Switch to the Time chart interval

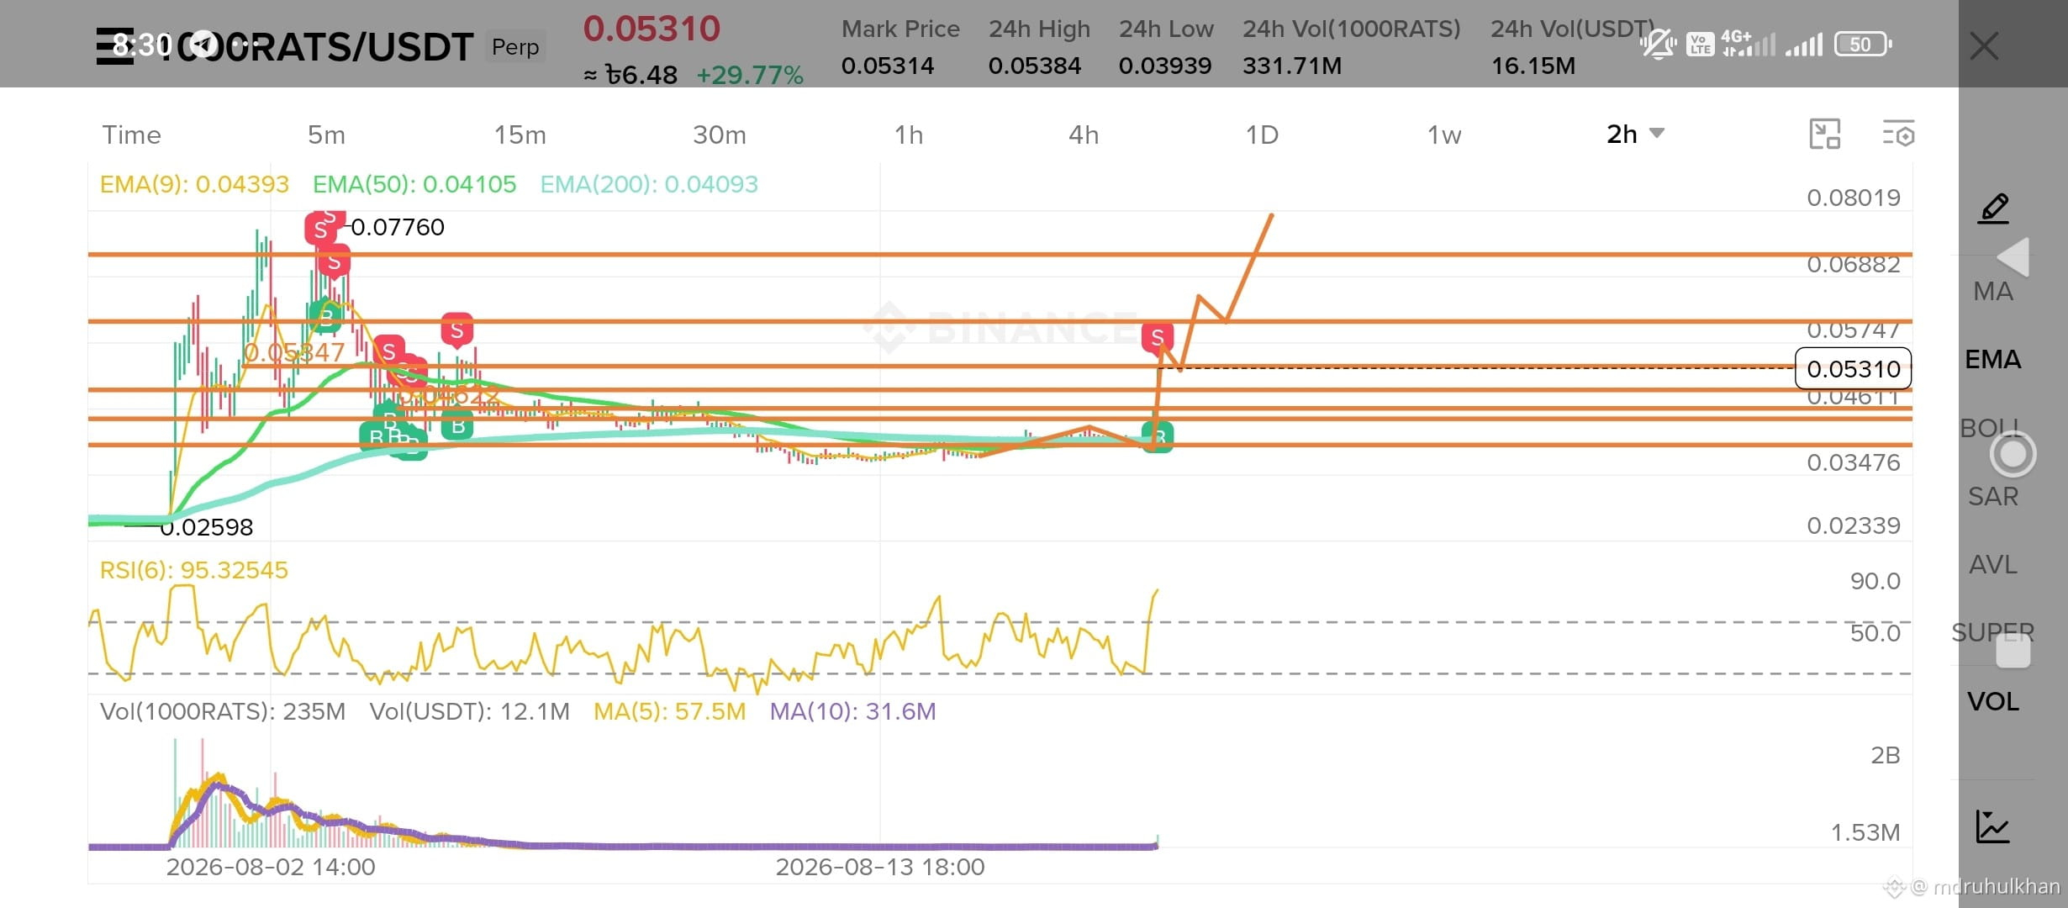pyautogui.click(x=131, y=135)
